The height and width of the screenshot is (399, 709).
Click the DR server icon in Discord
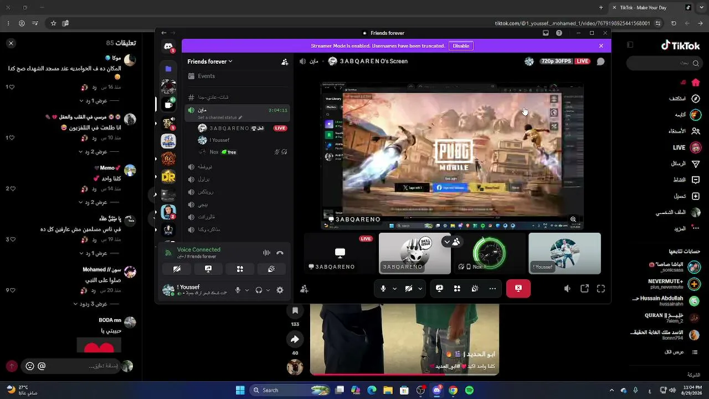[168, 177]
